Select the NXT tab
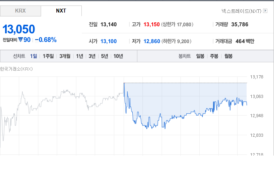This screenshot has height=192, width=274. pos(61,11)
